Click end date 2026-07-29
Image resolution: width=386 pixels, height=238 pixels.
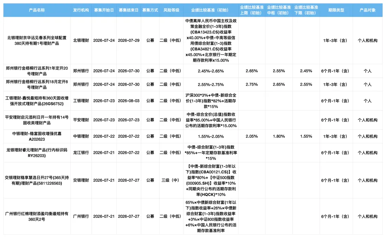(x=129, y=41)
